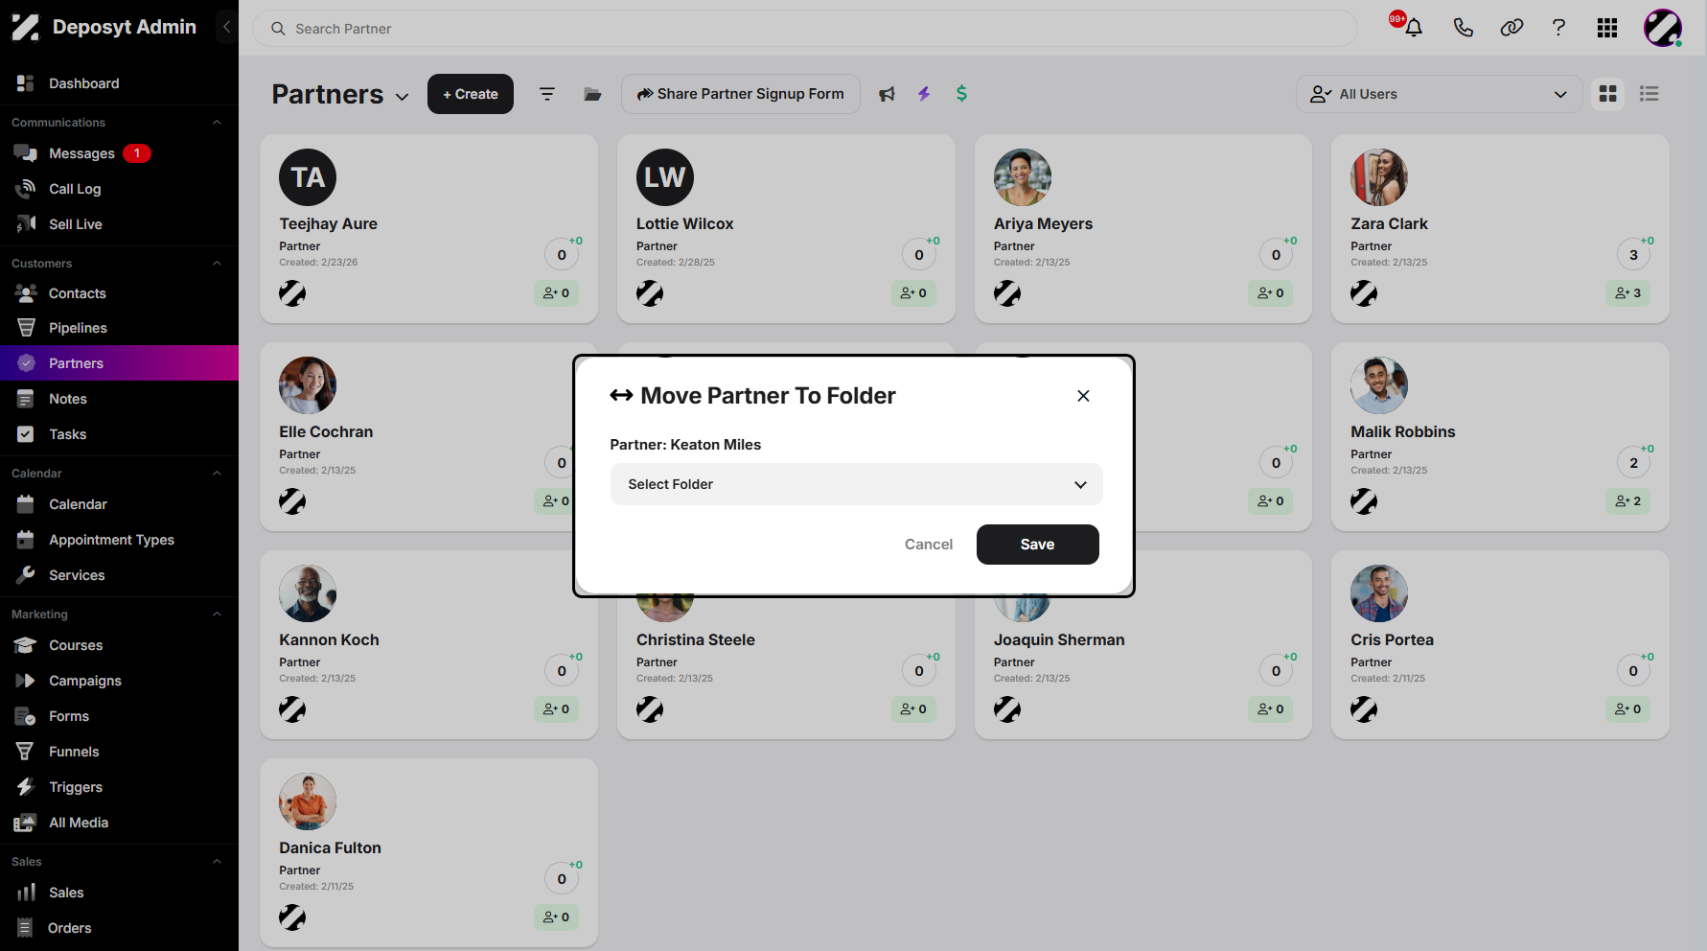Open Zara Clark's profile photo
This screenshot has height=951, width=1707.
[1379, 177]
